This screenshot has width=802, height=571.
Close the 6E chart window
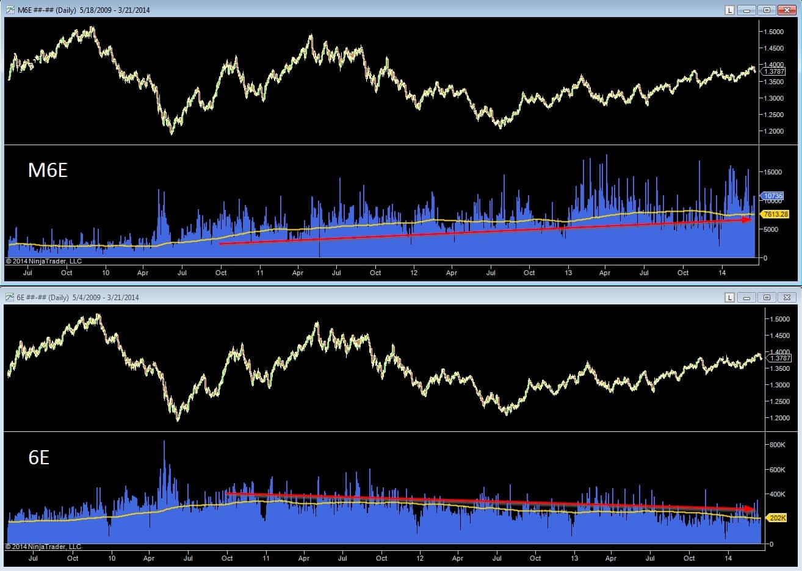point(787,297)
